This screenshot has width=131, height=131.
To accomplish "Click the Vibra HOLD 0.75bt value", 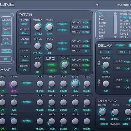I will [86, 32].
